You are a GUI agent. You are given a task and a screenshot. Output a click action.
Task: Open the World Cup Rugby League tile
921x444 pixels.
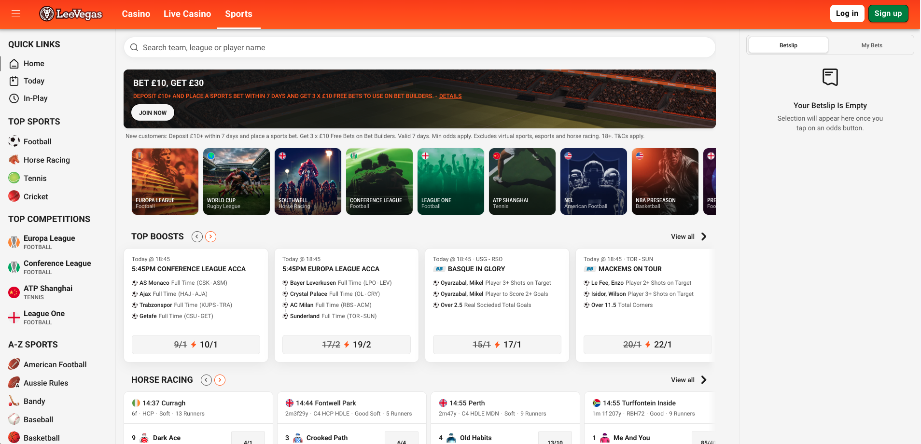click(x=237, y=181)
